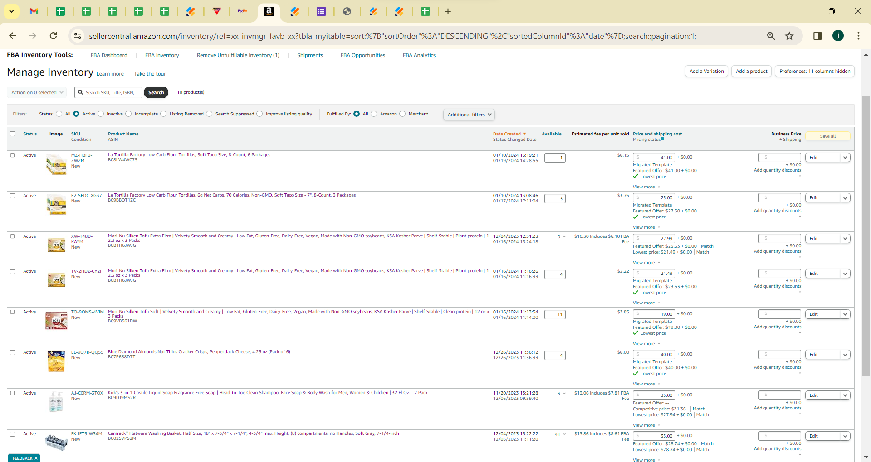Click Date Created sort arrow
Viewport: 871px width, 462px height.
point(524,134)
